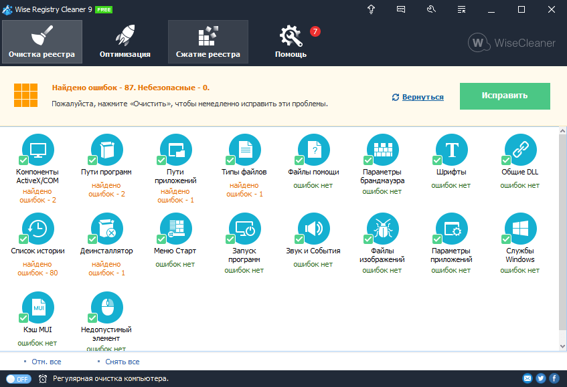Uncheck the Компоненты ActiveX/COM checkbox
This screenshot has width=567, height=387.
point(23,160)
